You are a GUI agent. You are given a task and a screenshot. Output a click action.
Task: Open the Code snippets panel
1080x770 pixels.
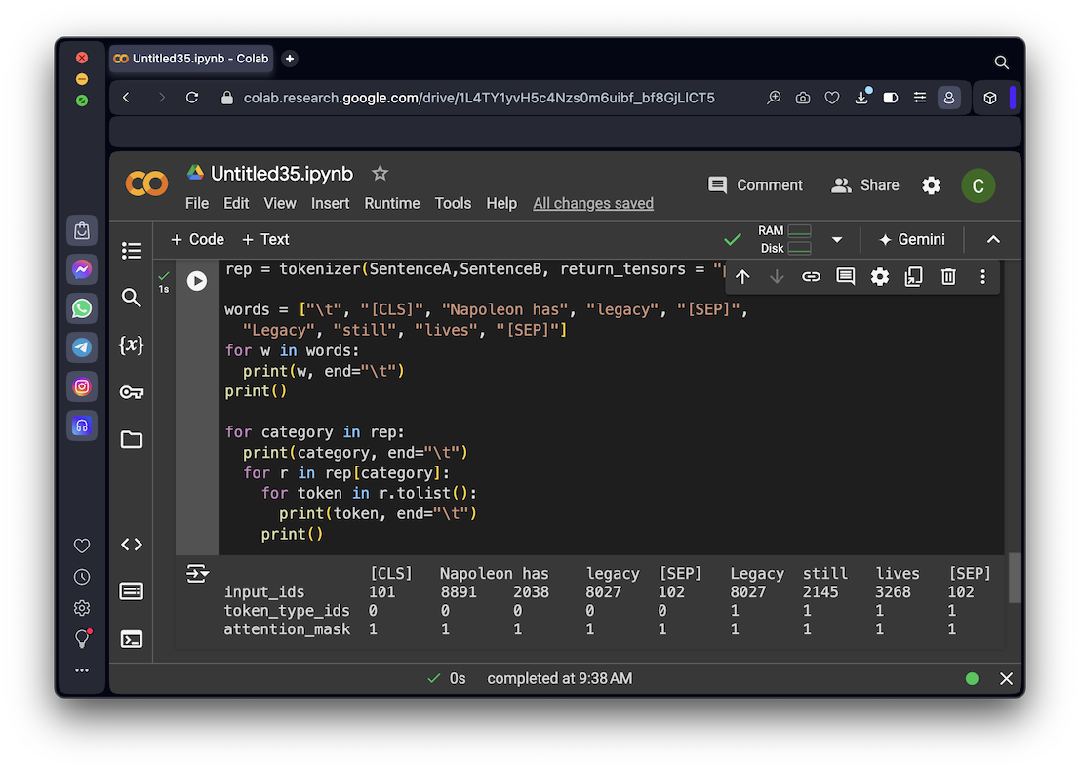click(132, 545)
